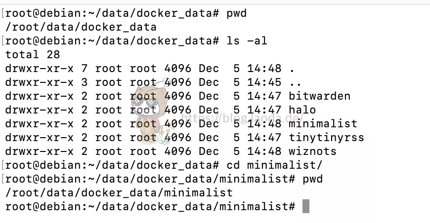
Task: Click the second "pwd" command after cd
Action: coord(312,179)
